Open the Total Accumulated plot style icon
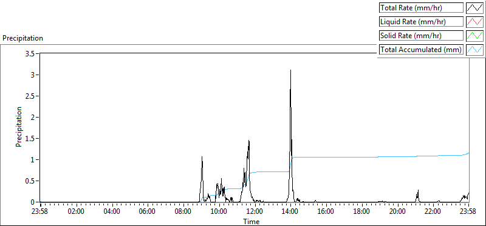This screenshot has height=226, width=486. pyautogui.click(x=475, y=49)
